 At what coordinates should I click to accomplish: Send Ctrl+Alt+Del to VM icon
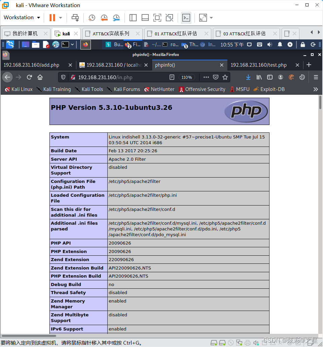[75, 18]
